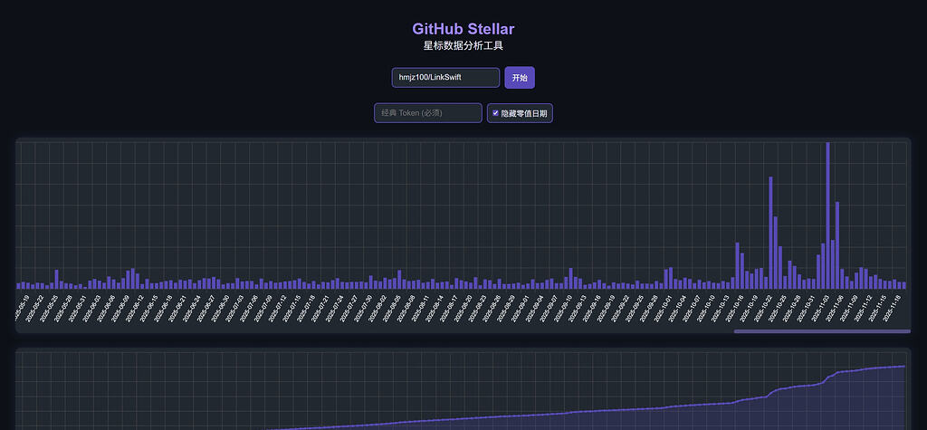927x430 pixels.
Task: Click the 2025-11-18 axis date label
Action: tap(891, 308)
